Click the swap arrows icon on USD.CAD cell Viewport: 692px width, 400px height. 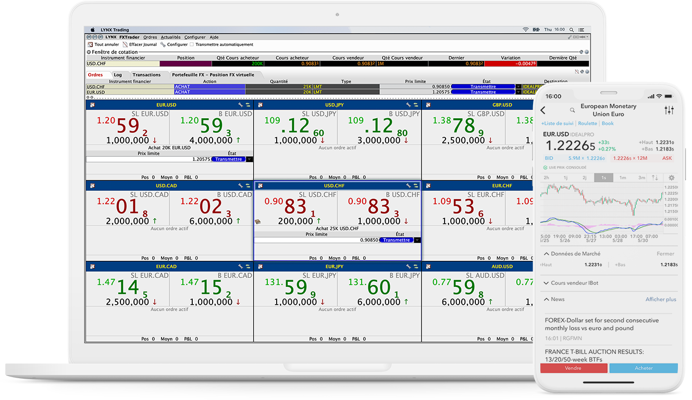[248, 185]
